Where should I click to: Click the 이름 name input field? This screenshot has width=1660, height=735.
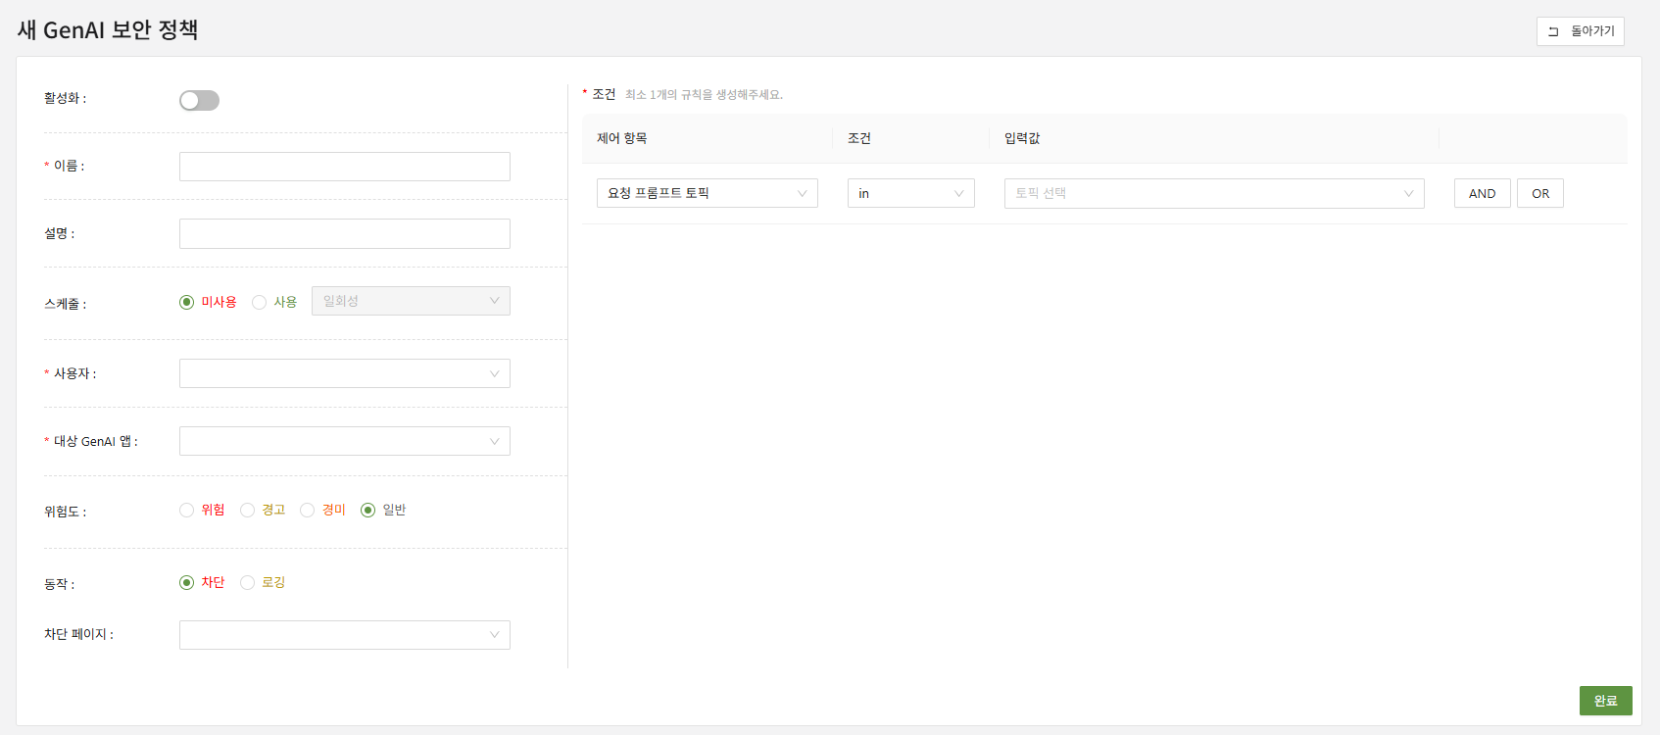click(344, 167)
